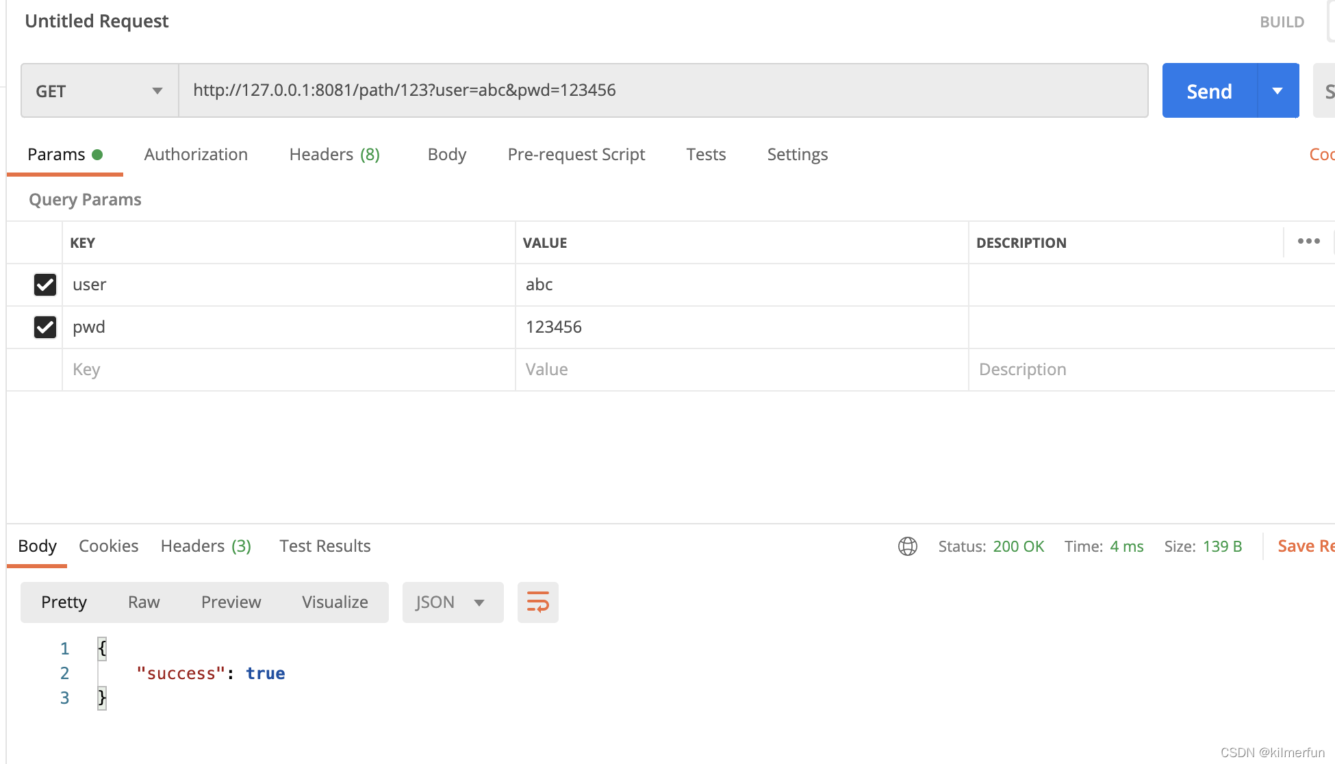Open the Headers (8) request tab

(334, 155)
